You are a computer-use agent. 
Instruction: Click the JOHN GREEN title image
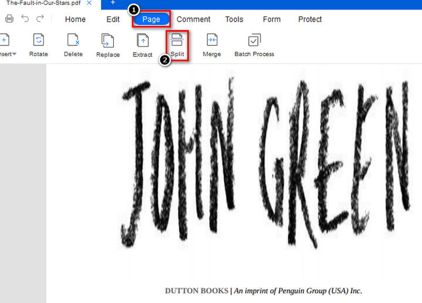[266, 163]
